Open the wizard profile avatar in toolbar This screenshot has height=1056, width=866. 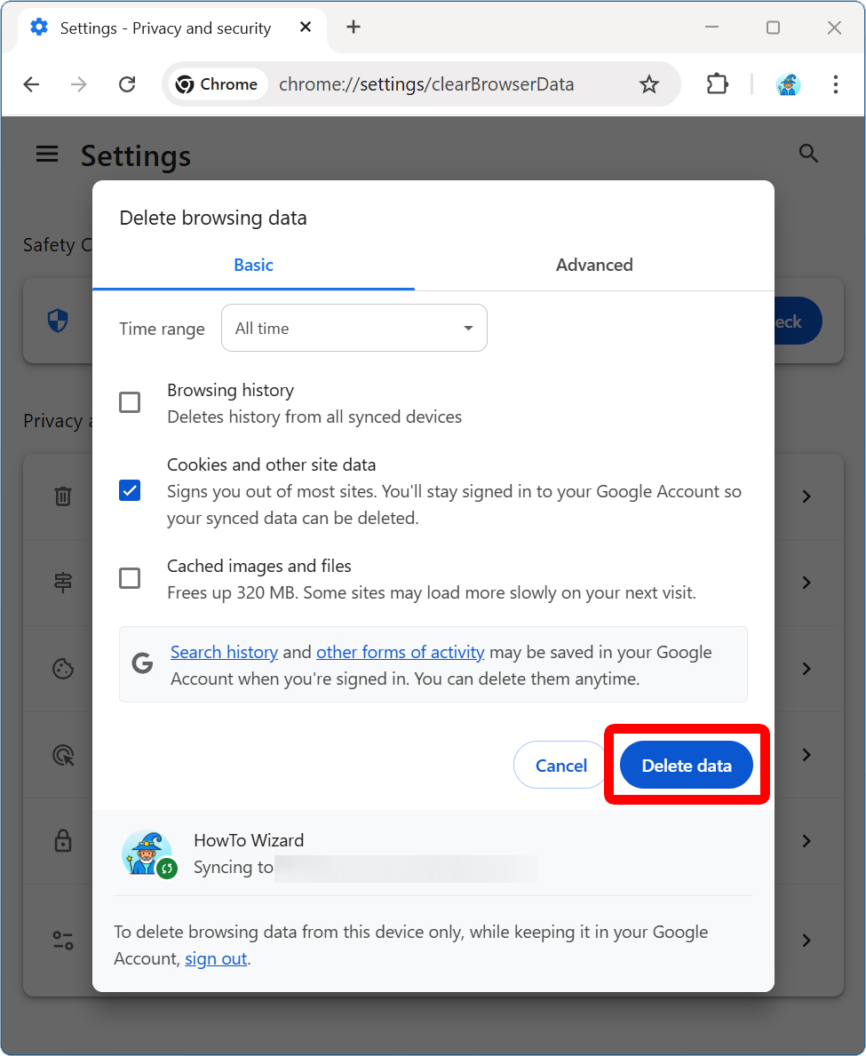click(788, 84)
